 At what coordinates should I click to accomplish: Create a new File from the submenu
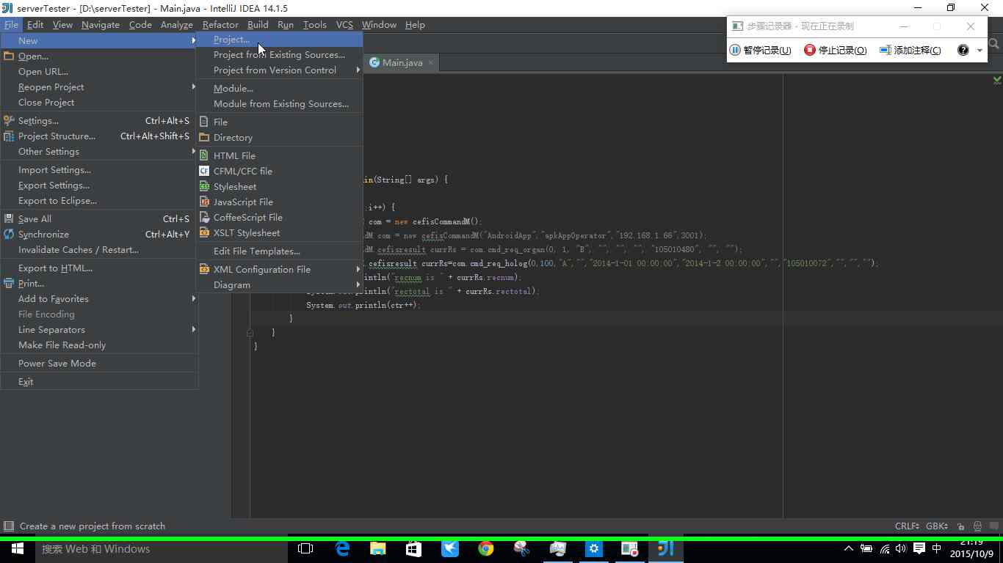coord(279,122)
